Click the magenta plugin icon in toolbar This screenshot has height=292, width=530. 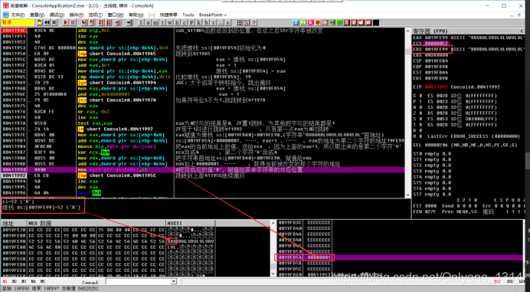point(311,23)
